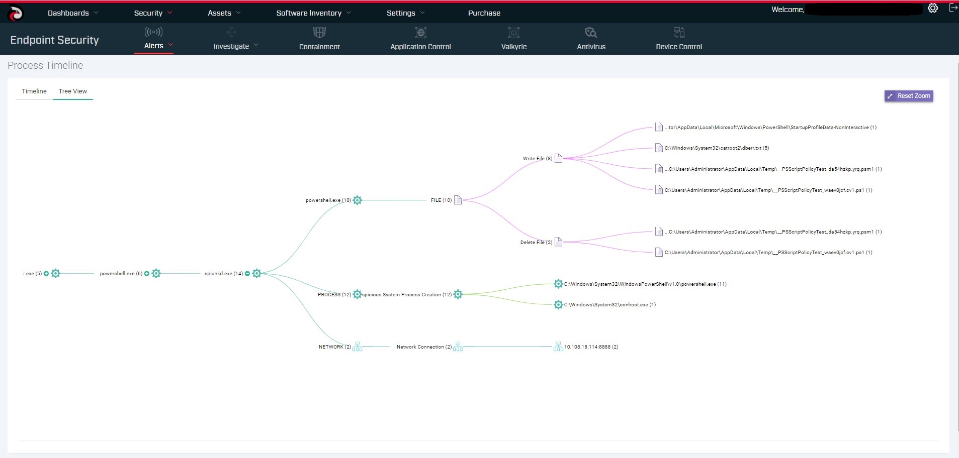Click the Delete File (2) label
The image size is (959, 458).
(536, 242)
